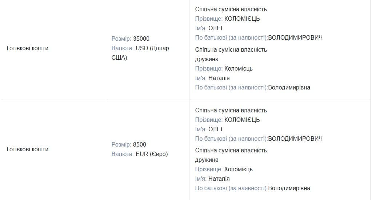Image resolution: width=372 pixels, height=200 pixels.
Task: Click the name ОЛЕГ in the USD row
Action: 216,28
